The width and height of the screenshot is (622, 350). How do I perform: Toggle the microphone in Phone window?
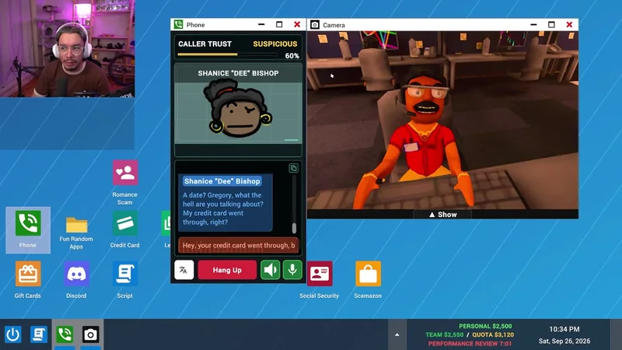(292, 270)
